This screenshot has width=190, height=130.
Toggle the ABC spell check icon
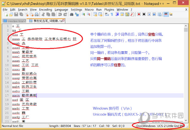click(x=166, y=14)
